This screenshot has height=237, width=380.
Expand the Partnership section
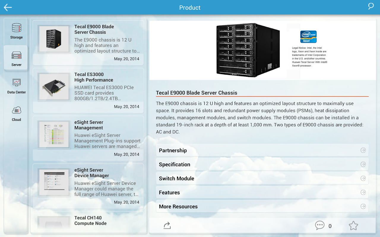pyautogui.click(x=262, y=150)
